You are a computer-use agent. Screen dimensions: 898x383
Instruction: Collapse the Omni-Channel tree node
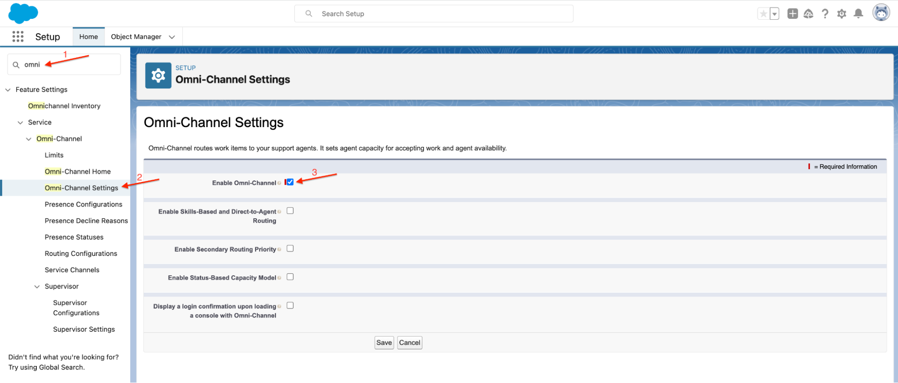29,139
